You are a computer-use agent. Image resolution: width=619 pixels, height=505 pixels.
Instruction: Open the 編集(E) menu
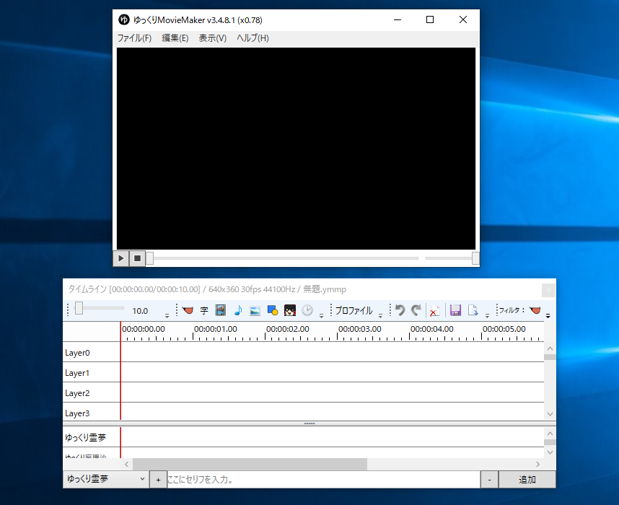tap(175, 38)
